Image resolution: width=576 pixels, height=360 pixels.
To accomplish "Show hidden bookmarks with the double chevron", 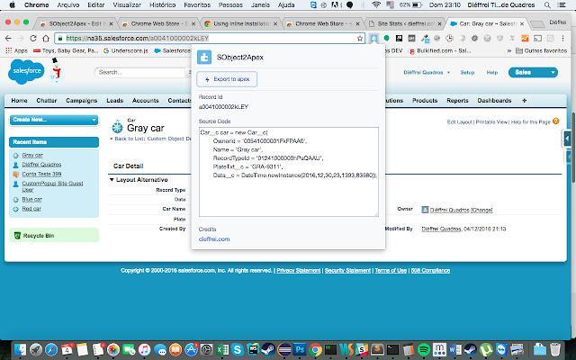I will pos(509,50).
